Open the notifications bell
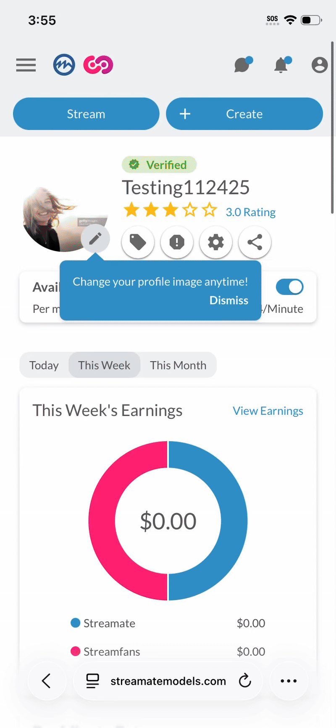This screenshot has height=728, width=336. pyautogui.click(x=281, y=65)
